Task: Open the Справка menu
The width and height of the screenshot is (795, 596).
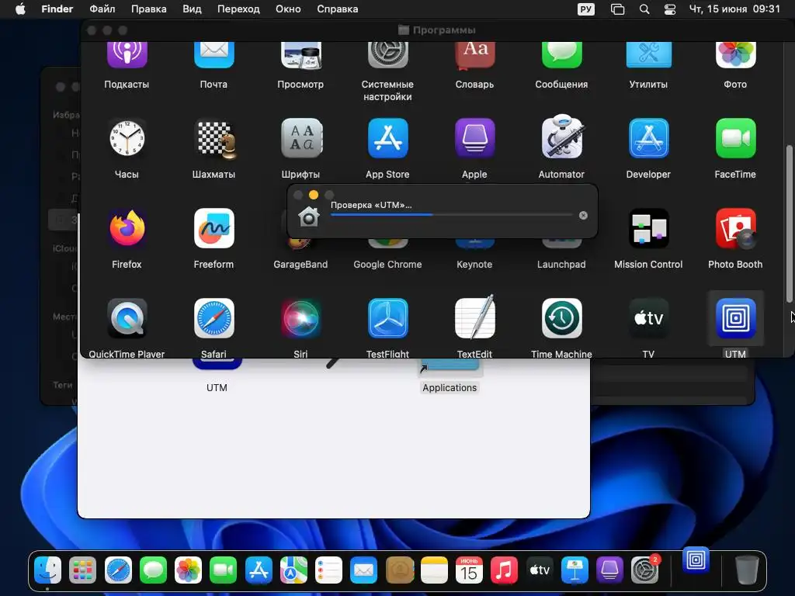Action: [x=337, y=9]
